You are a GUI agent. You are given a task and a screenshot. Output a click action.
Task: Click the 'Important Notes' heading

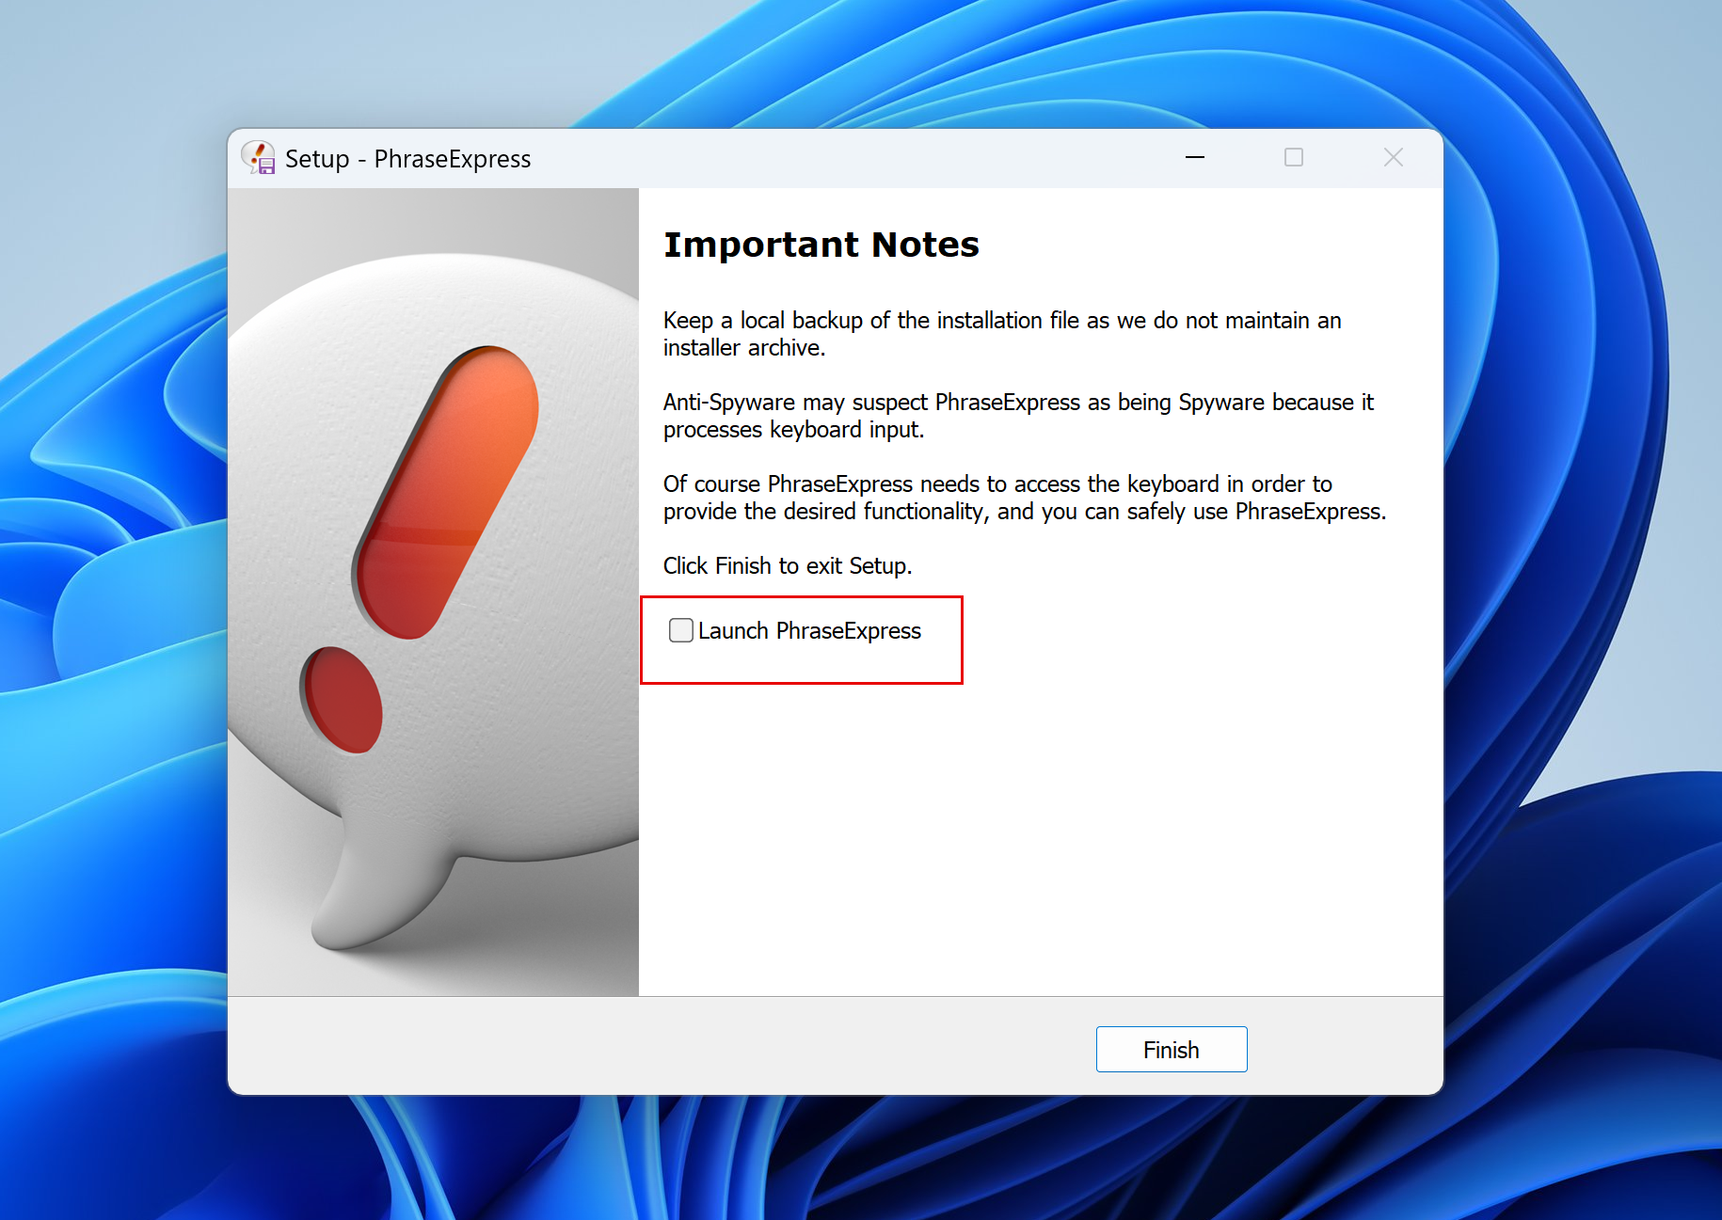(821, 245)
